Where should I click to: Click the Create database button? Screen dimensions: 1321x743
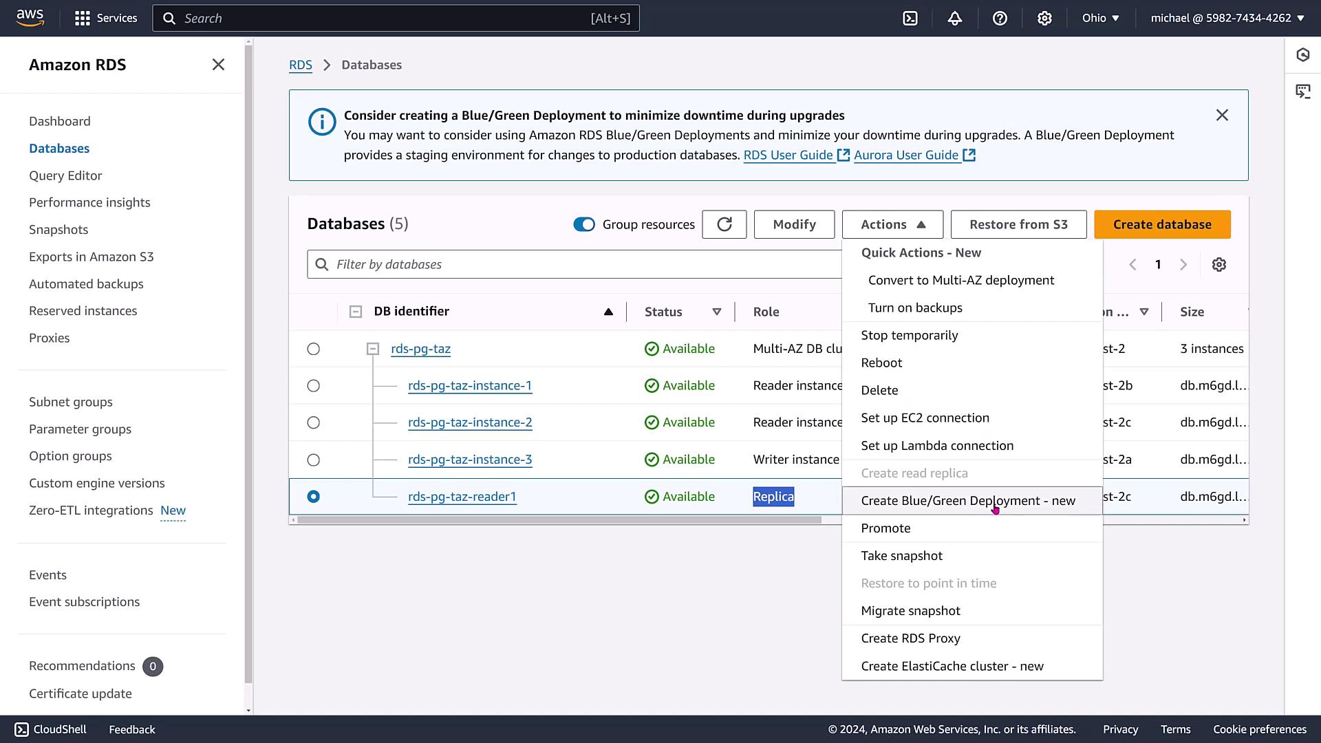click(1161, 224)
